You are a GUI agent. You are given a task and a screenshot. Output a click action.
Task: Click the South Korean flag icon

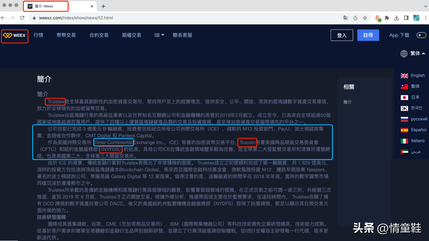pos(404,108)
